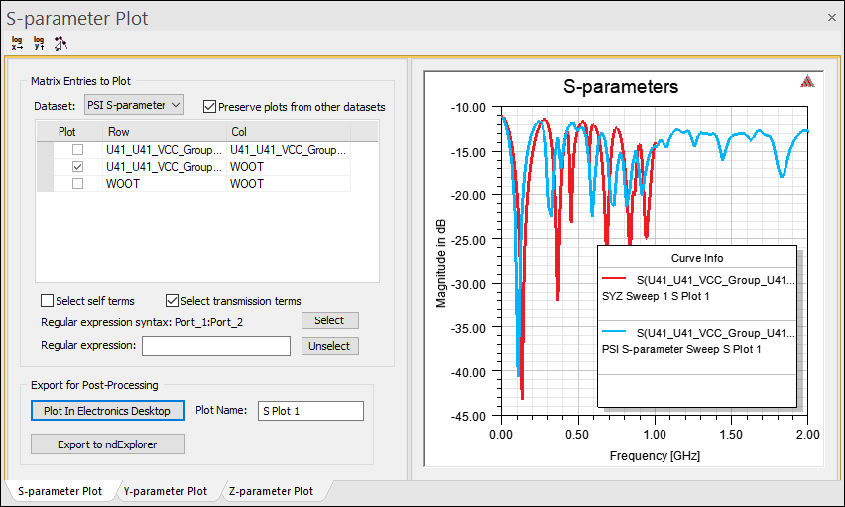Click the Export to ndExplorer button
Screen dimensions: 845x507
pyautogui.click(x=108, y=444)
